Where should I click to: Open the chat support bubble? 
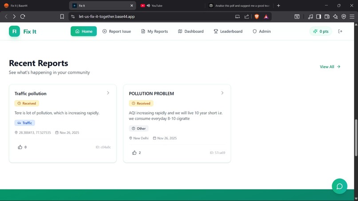coord(339,186)
